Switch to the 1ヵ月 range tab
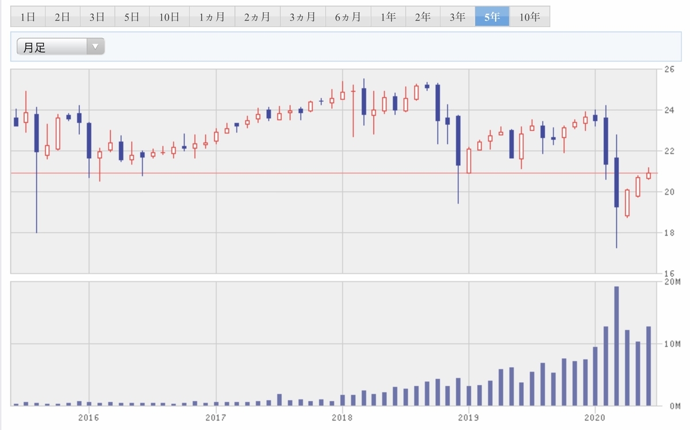690x430 pixels. (212, 17)
